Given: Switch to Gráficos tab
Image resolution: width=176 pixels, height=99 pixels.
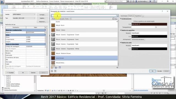Looking at the screenshot, I should point(131,16).
